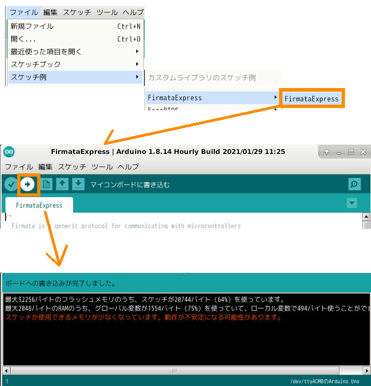
Task: Click the Upload arrow button in toolbar
Action: pos(27,184)
